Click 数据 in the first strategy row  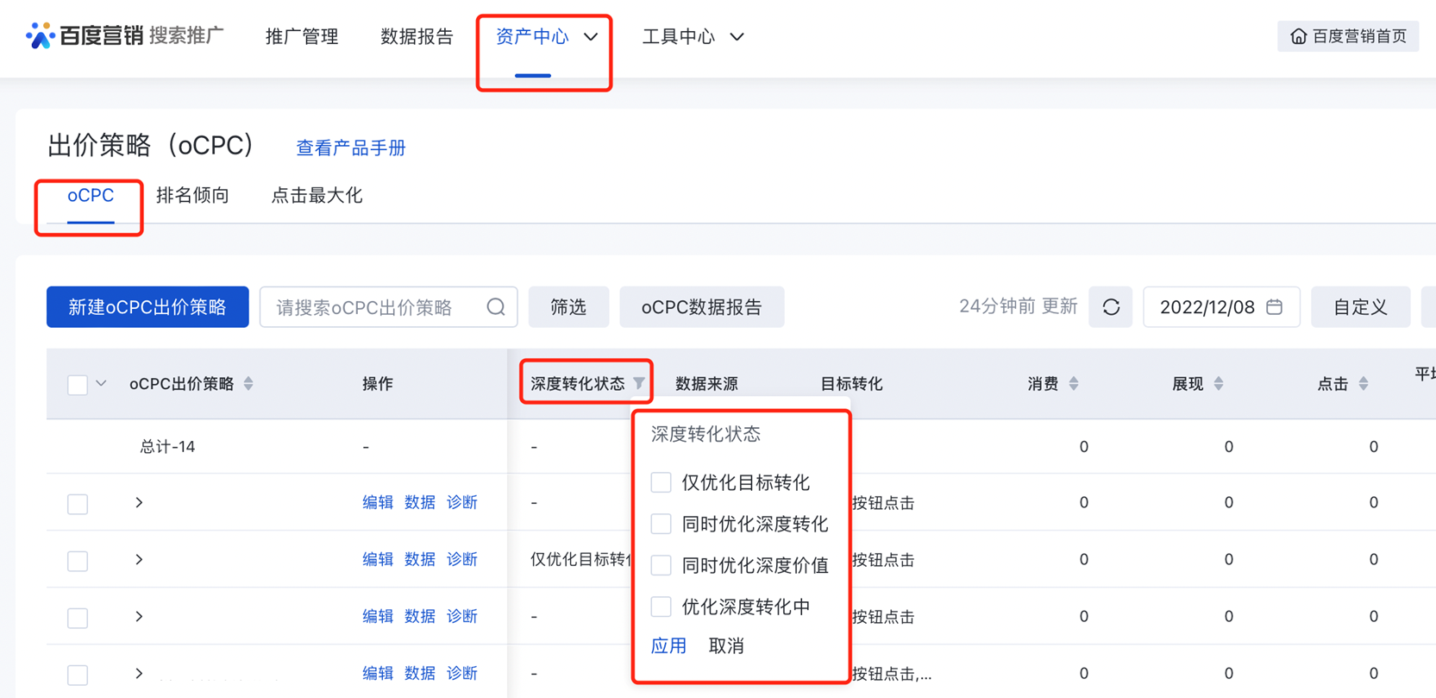coord(420,502)
